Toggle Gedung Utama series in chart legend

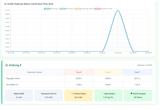coord(84,9)
